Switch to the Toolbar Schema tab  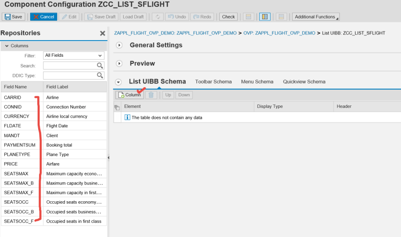click(x=213, y=82)
